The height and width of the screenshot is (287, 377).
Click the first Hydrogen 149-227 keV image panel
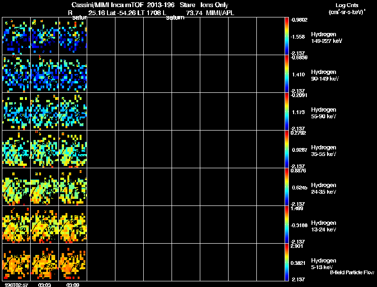[x=16, y=36]
